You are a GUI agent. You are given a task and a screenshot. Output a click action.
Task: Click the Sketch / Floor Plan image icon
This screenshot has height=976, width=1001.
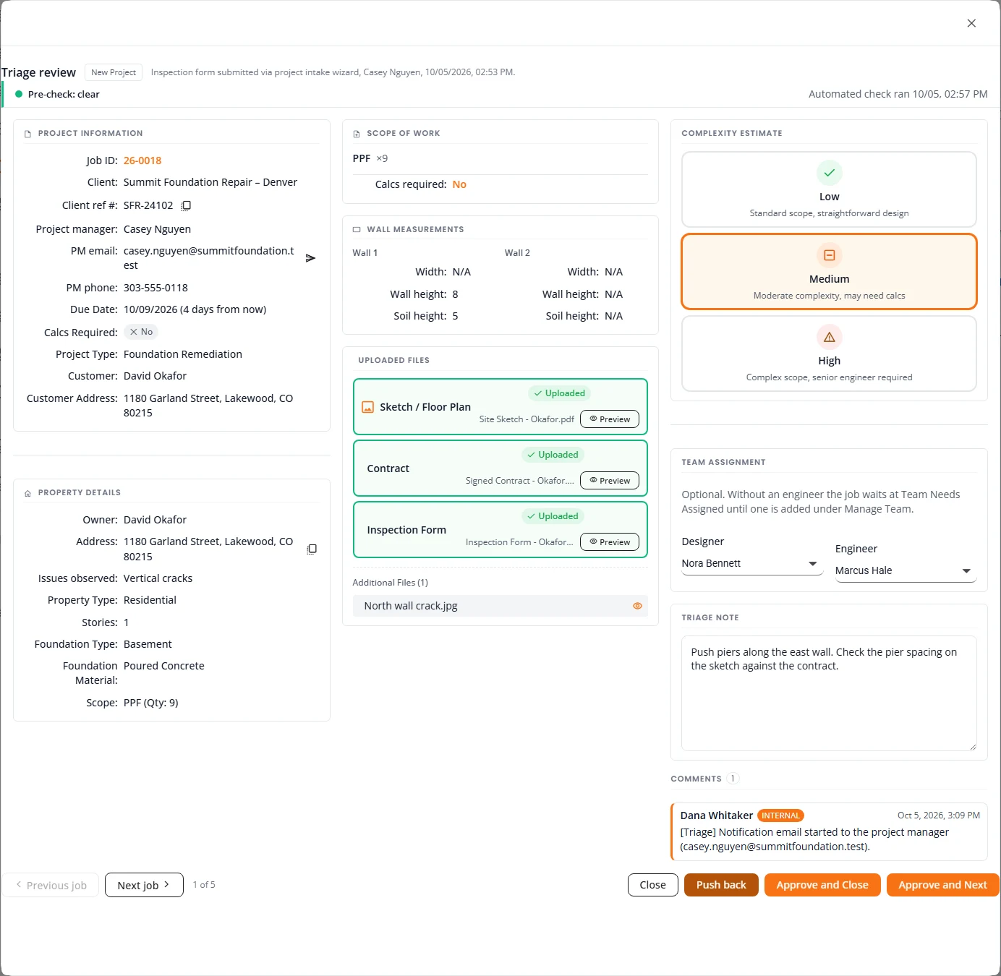[x=367, y=407]
